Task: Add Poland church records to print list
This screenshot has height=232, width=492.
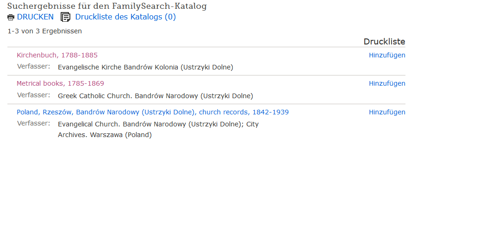Action: click(x=387, y=112)
